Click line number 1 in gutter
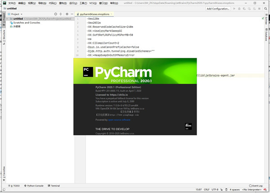Screen dimensions: 270x193 click(78, 18)
